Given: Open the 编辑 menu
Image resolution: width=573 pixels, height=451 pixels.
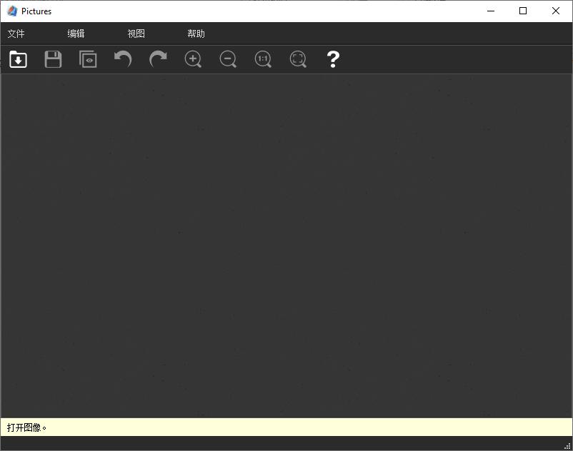Looking at the screenshot, I should click(76, 34).
